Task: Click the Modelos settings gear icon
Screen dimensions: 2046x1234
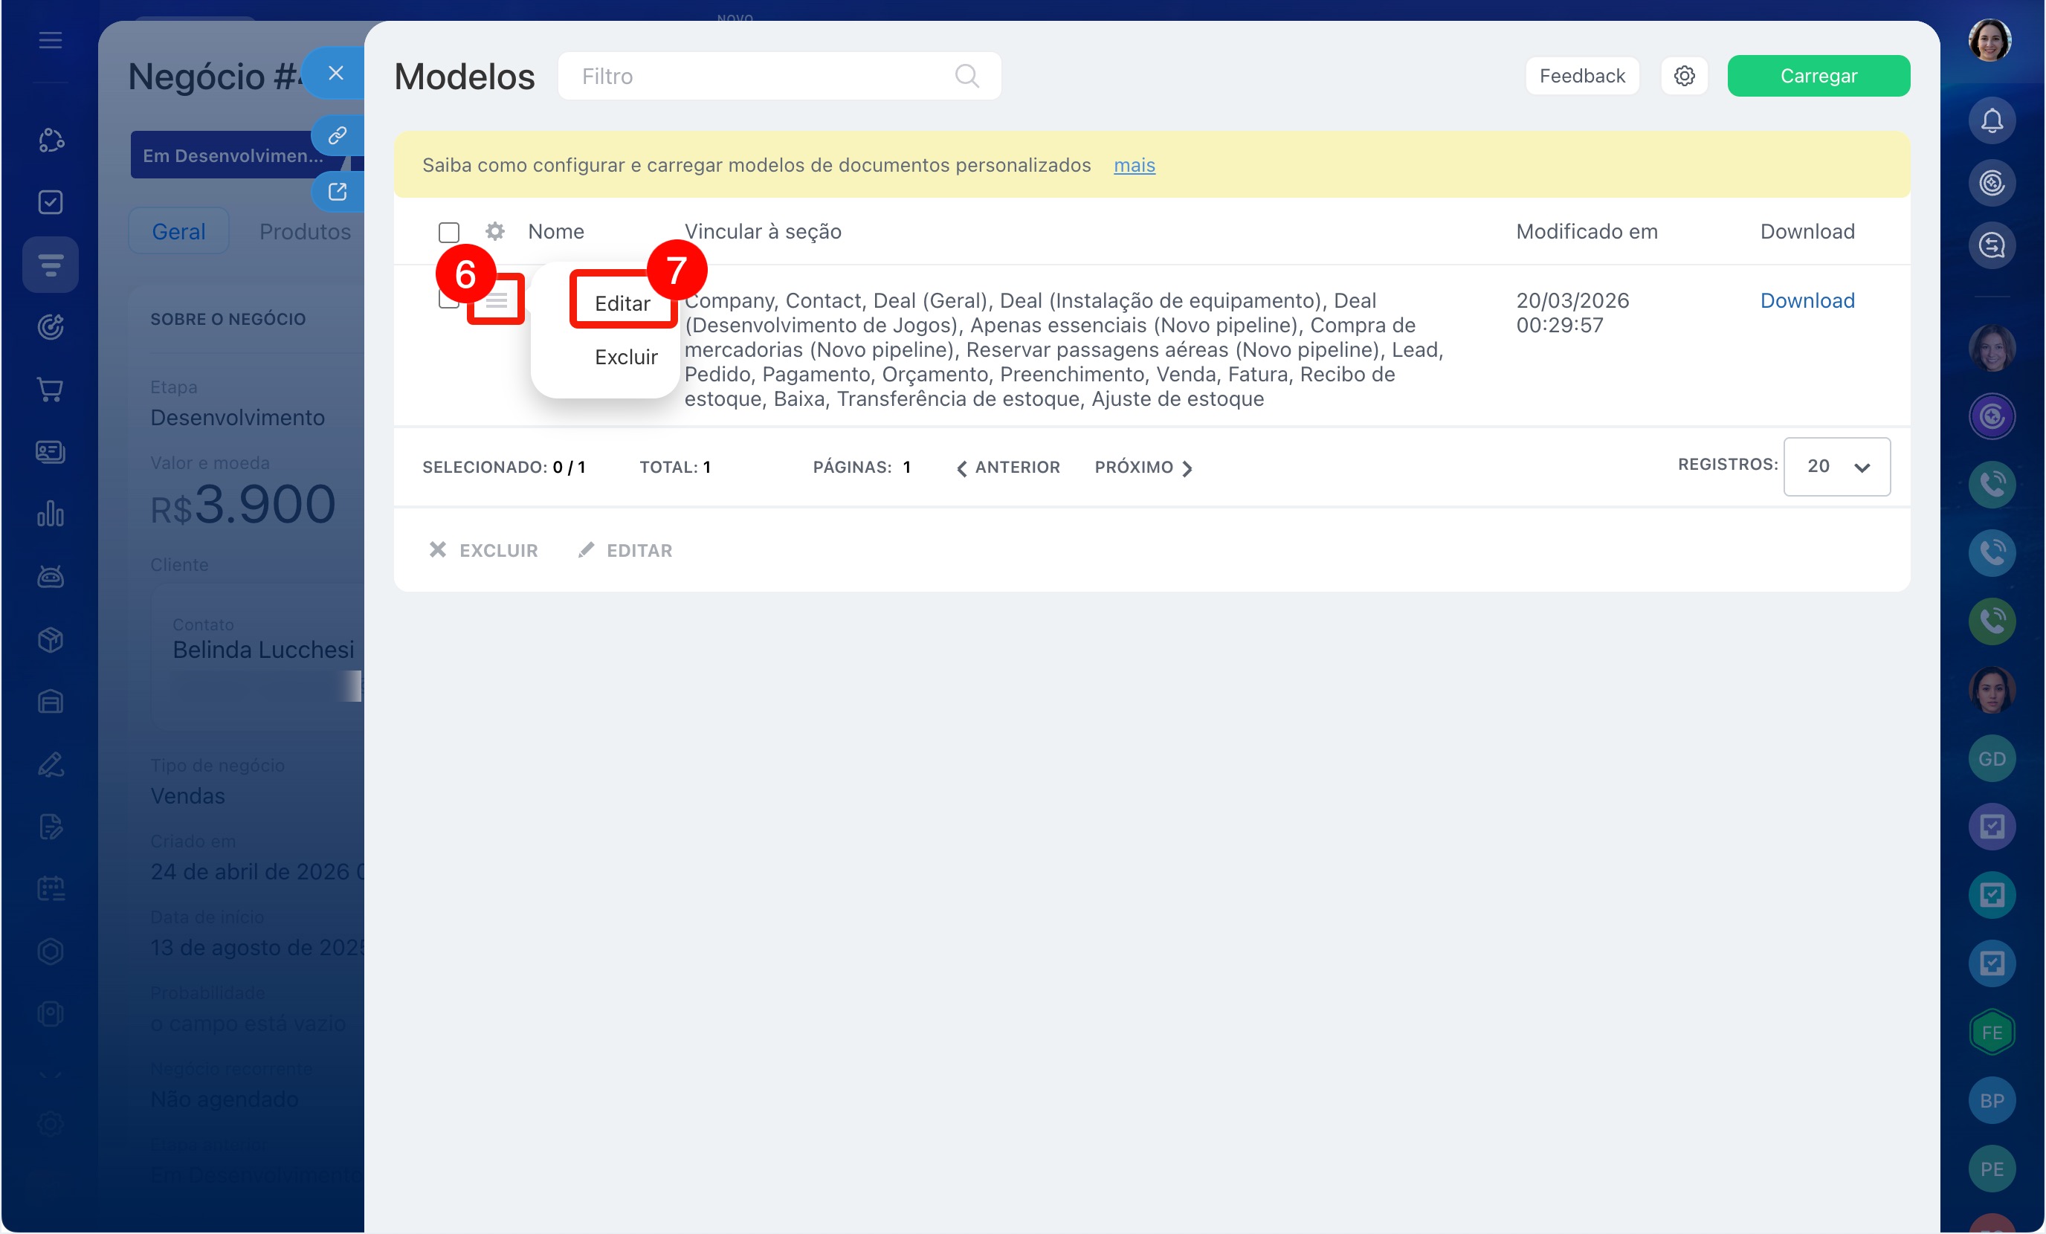Action: click(1683, 77)
